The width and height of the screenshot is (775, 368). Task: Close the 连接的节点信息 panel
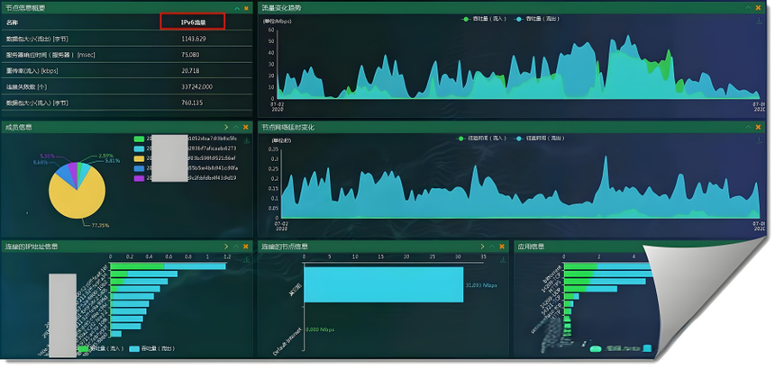(502, 247)
